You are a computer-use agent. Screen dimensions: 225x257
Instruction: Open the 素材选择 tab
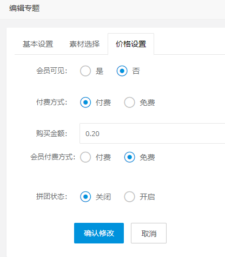[x=84, y=44]
